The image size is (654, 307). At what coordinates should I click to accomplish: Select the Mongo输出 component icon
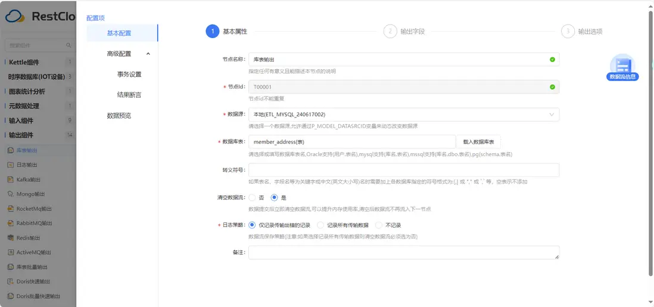coord(11,194)
